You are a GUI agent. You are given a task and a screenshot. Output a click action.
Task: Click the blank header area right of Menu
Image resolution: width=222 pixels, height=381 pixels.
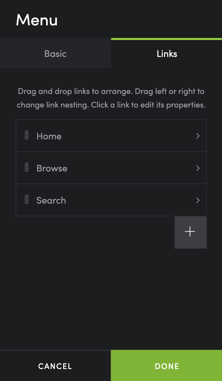pos(140,20)
